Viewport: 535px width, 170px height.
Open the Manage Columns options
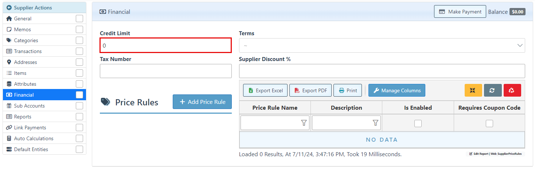[x=397, y=90]
